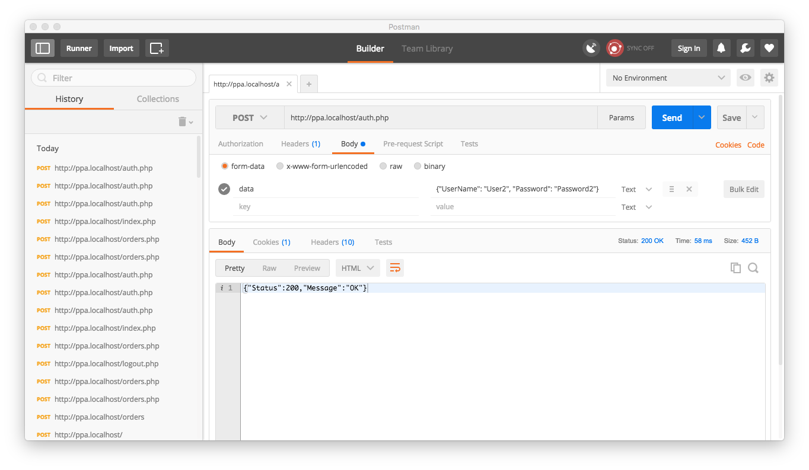
Task: Open history entry ppa.localhost/orders without extension
Action: (x=100, y=417)
